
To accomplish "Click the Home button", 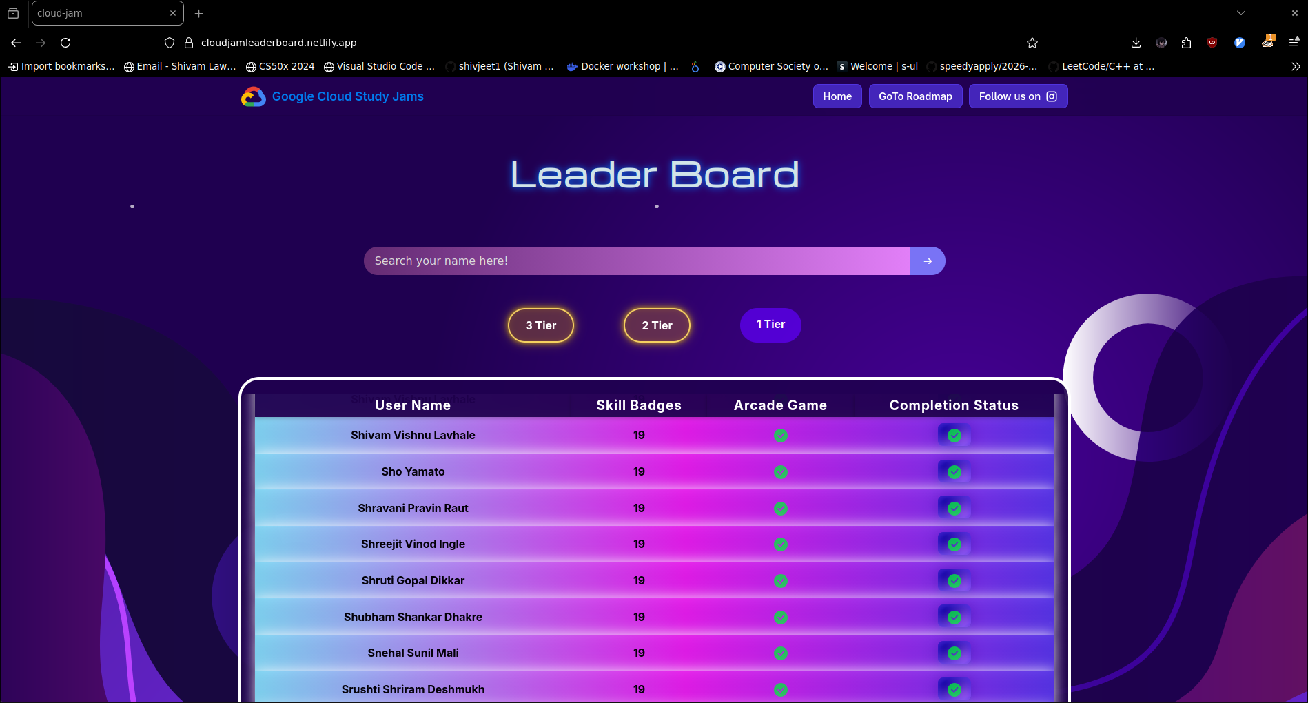I will (837, 96).
